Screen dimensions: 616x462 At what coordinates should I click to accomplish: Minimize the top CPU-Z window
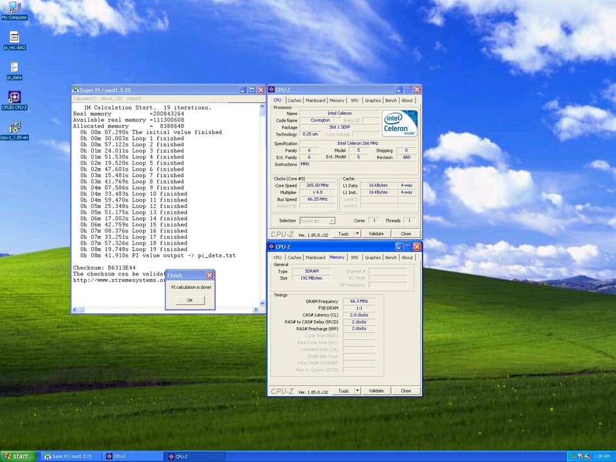click(x=399, y=90)
